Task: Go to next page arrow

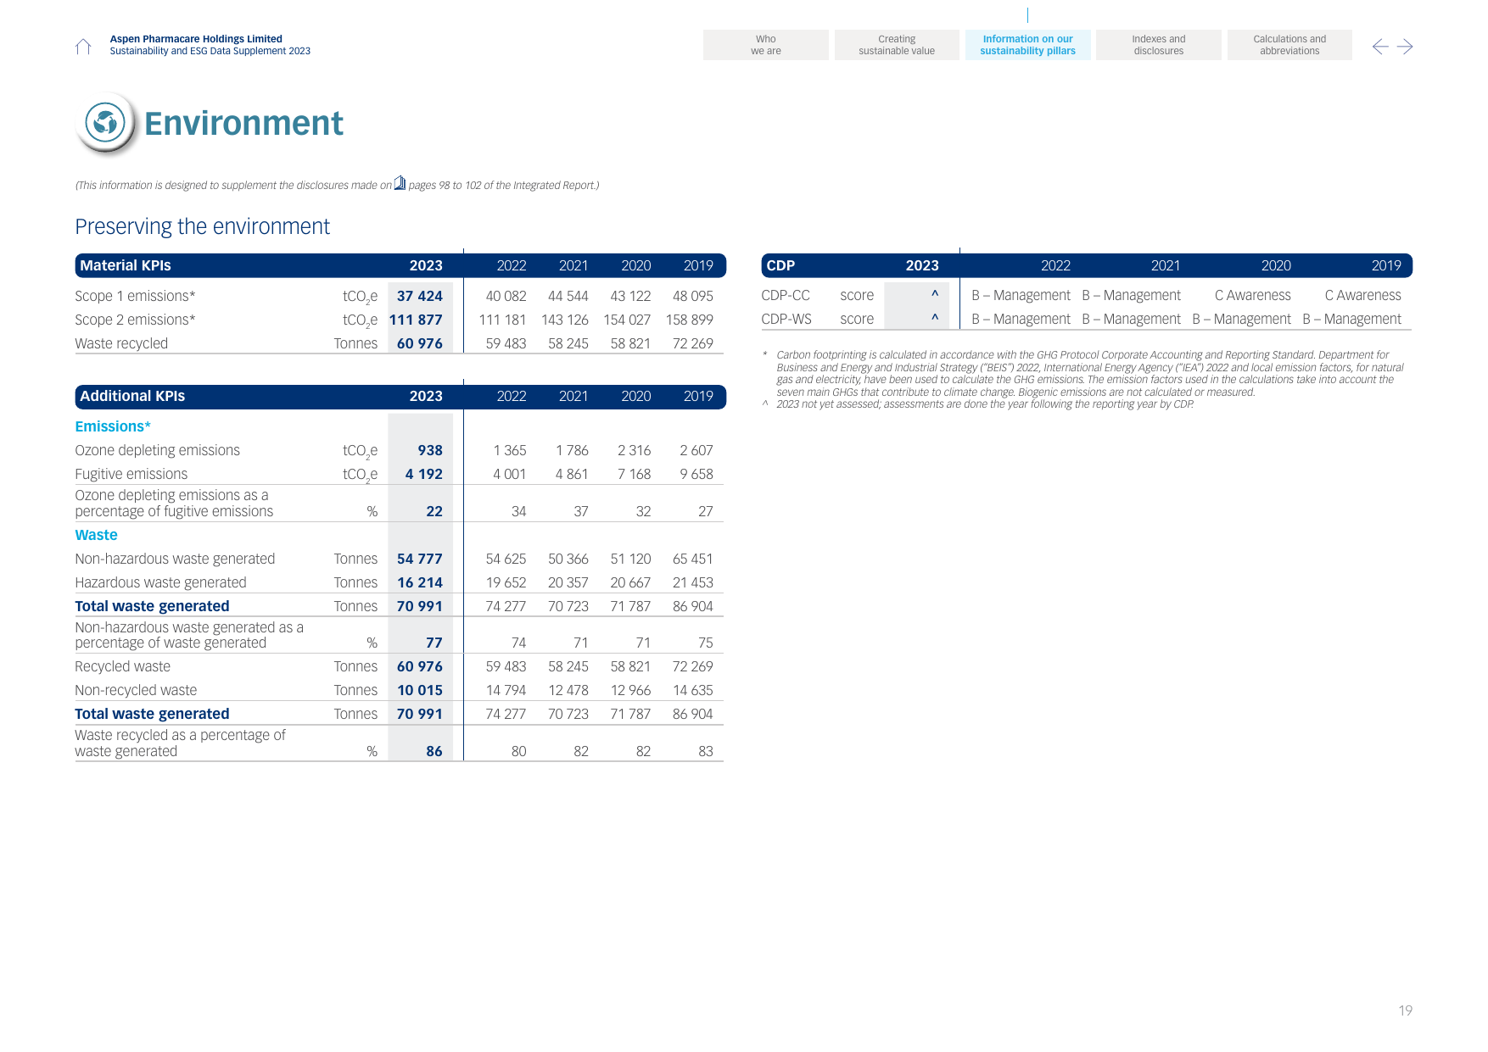Action: 1405,47
